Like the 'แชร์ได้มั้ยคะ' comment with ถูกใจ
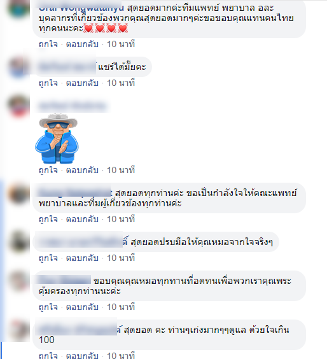327x359 pixels. pos(48,83)
